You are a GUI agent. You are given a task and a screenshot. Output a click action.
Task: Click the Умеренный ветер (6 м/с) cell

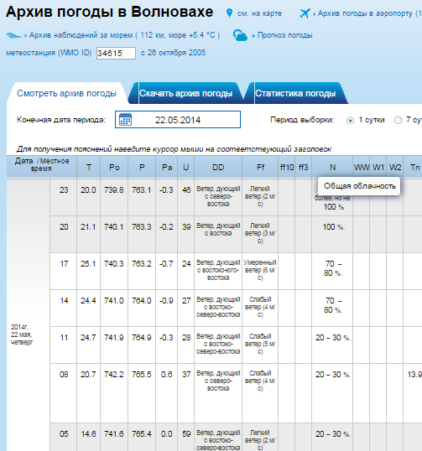pyautogui.click(x=260, y=271)
